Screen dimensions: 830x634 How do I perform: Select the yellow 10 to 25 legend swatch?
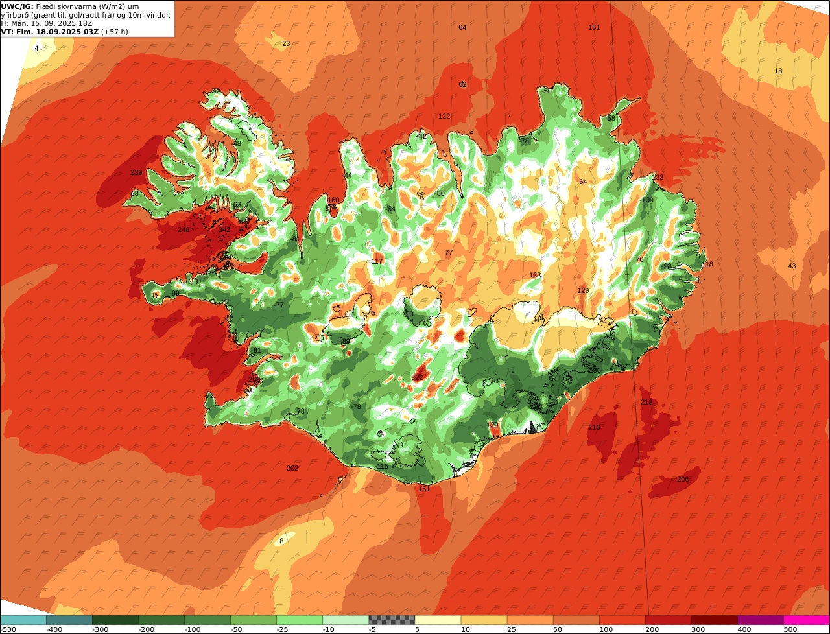tap(484, 620)
